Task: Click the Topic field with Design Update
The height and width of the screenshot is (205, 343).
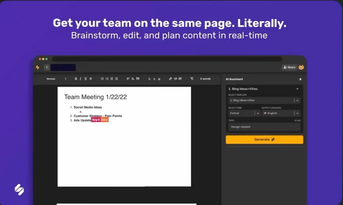Action: point(264,127)
